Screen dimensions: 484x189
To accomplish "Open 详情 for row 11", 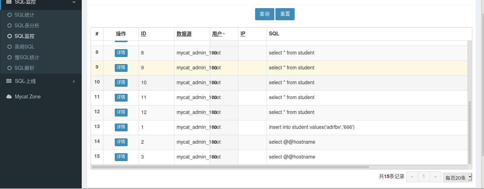I will 121,97.
